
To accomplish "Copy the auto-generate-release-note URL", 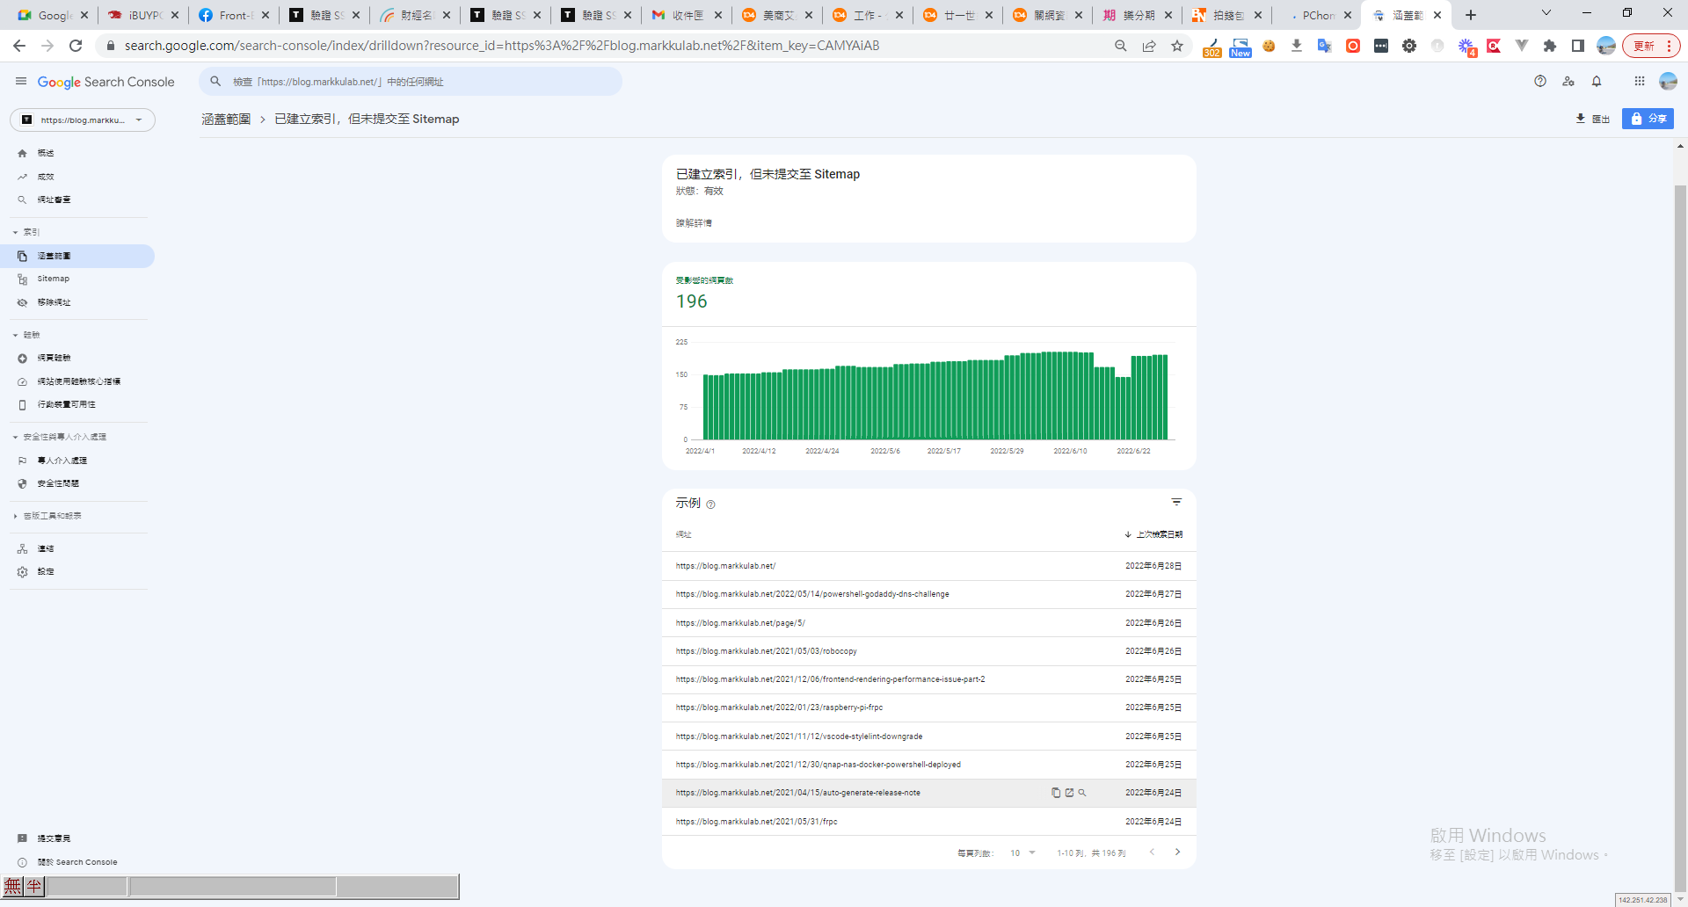I will coord(1056,793).
